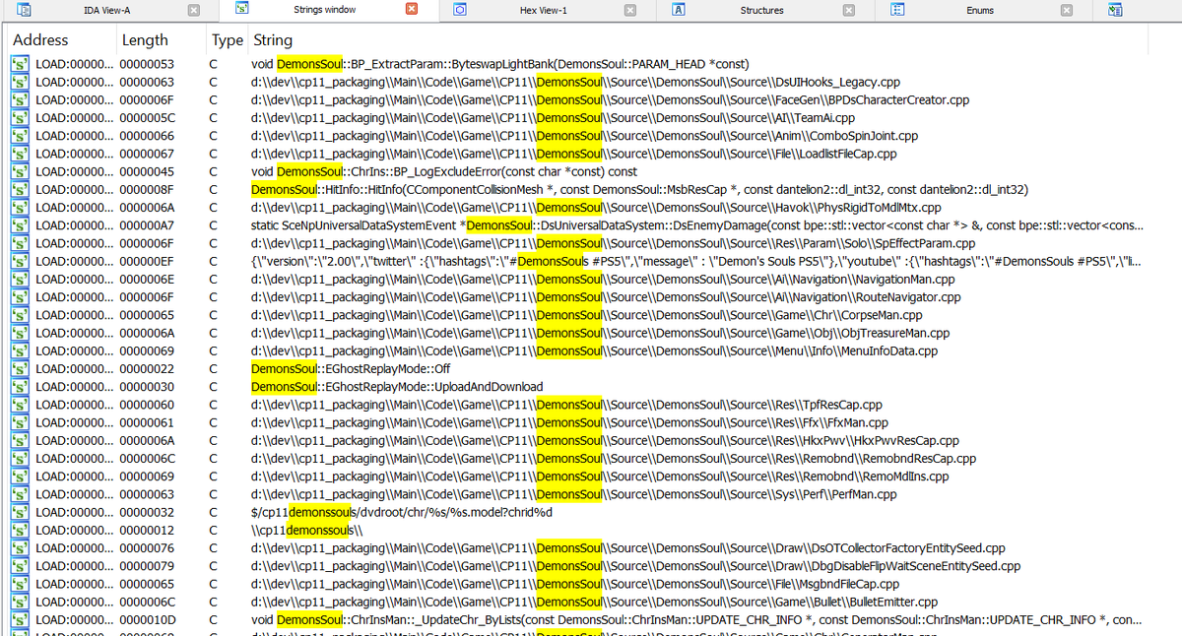Select the dvdroot chr model string
This screenshot has height=636, width=1182.
click(402, 512)
